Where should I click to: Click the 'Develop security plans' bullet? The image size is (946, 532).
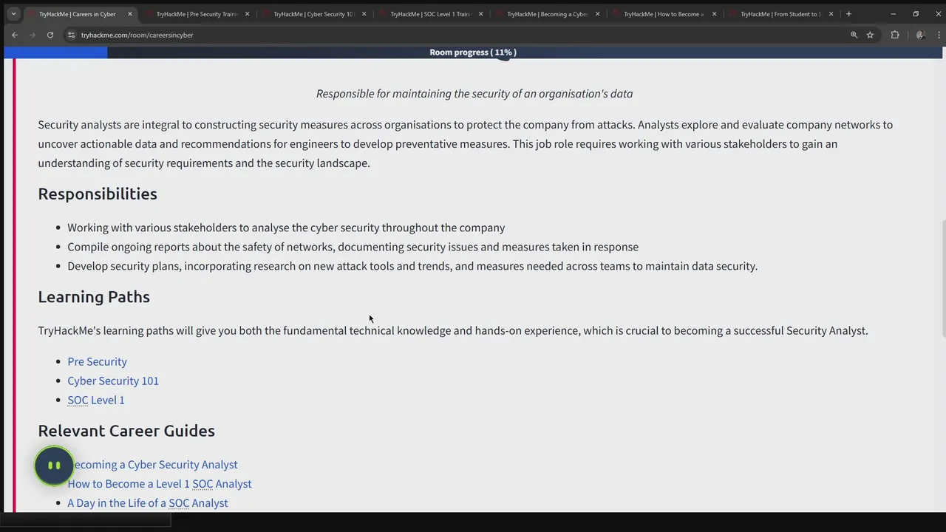(412, 266)
